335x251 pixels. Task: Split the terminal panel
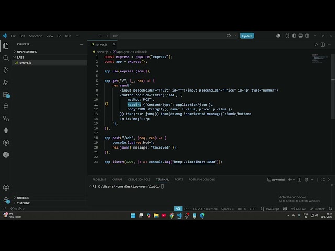(x=300, y=180)
